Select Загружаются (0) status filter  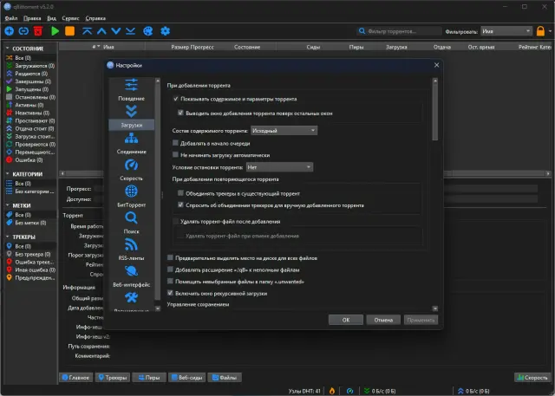coord(30,66)
